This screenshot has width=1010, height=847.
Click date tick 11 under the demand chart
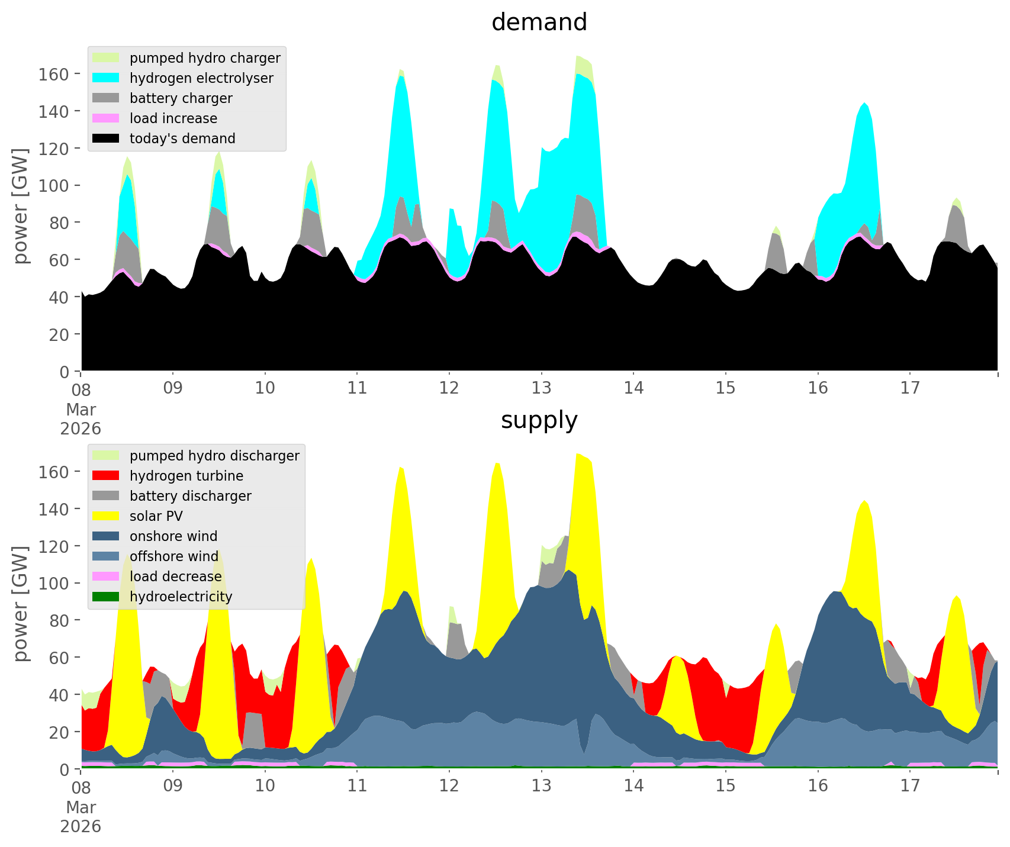[x=357, y=388]
